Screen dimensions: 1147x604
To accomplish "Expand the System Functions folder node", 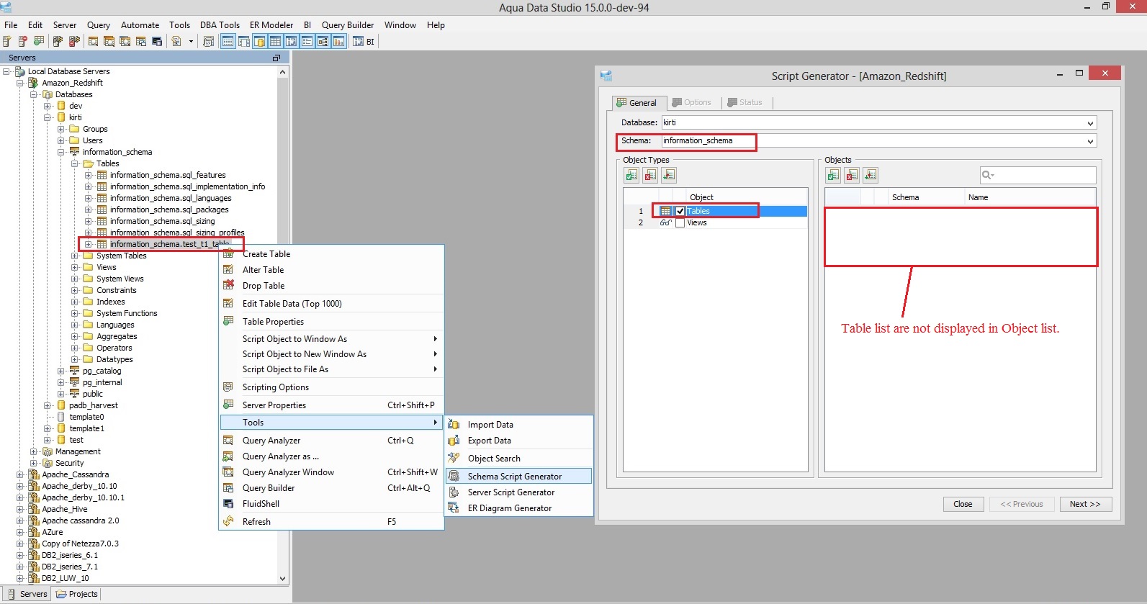I will tap(75, 313).
